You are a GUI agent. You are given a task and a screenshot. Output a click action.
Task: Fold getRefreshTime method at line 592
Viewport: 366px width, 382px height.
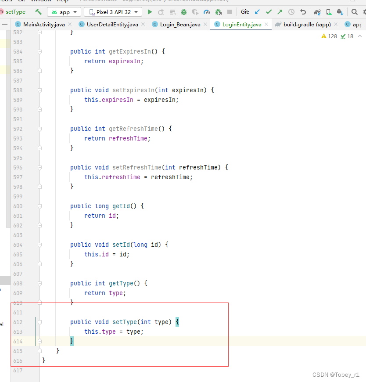(x=39, y=129)
